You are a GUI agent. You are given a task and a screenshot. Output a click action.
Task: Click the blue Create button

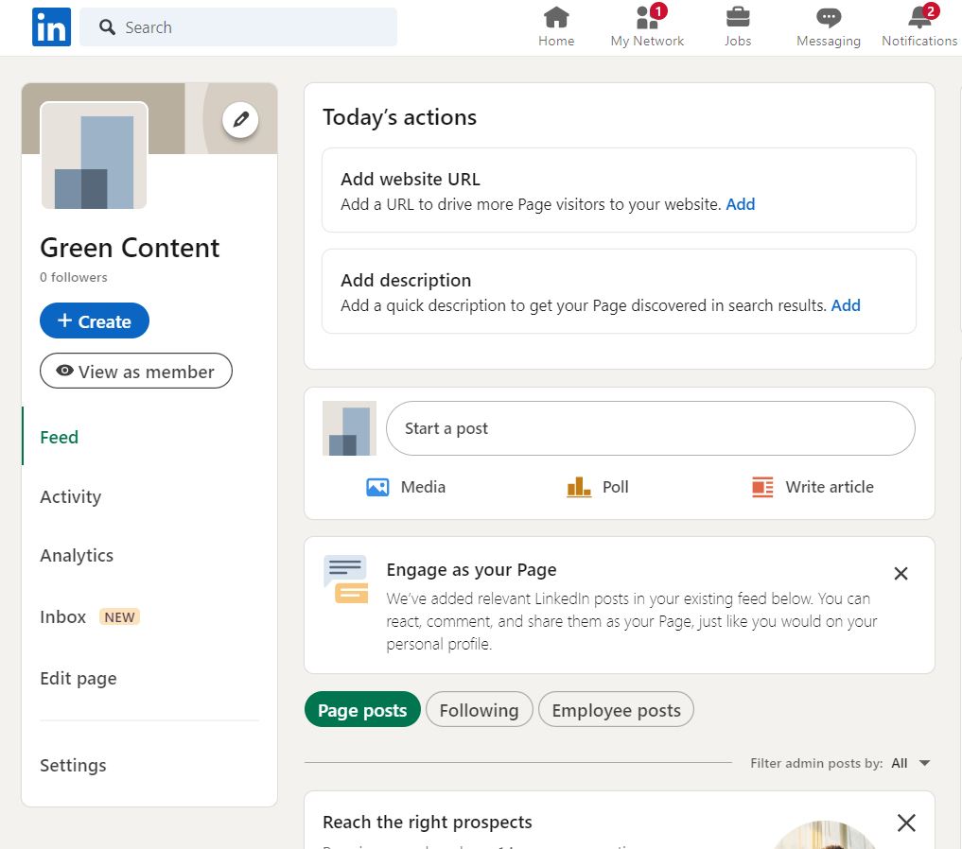pos(95,321)
